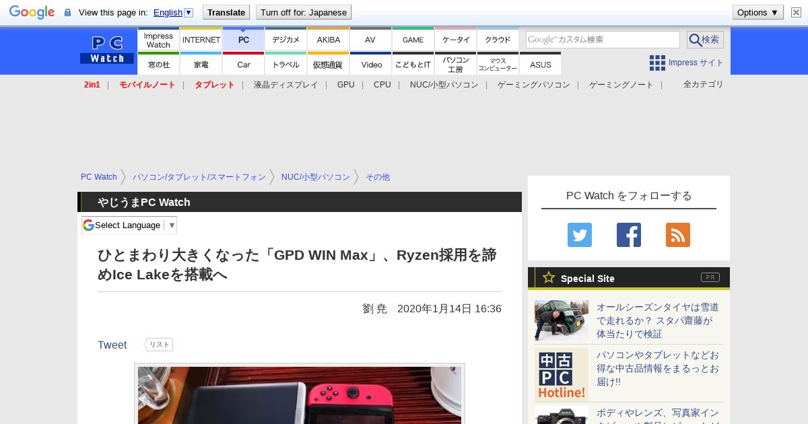
Task: Click the lock icon in translate bar
Action: [x=67, y=13]
